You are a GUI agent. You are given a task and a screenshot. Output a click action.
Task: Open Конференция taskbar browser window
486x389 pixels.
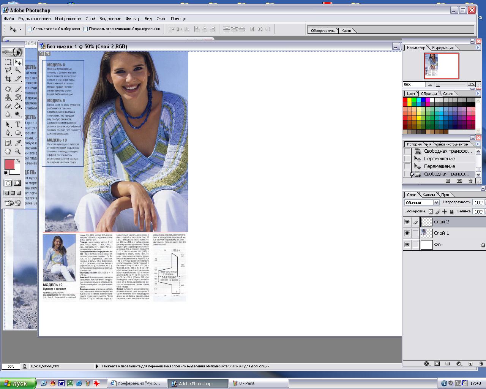pos(137,383)
